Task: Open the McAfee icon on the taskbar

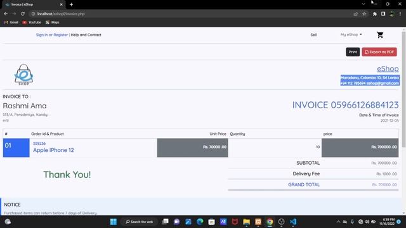Action: (235, 222)
